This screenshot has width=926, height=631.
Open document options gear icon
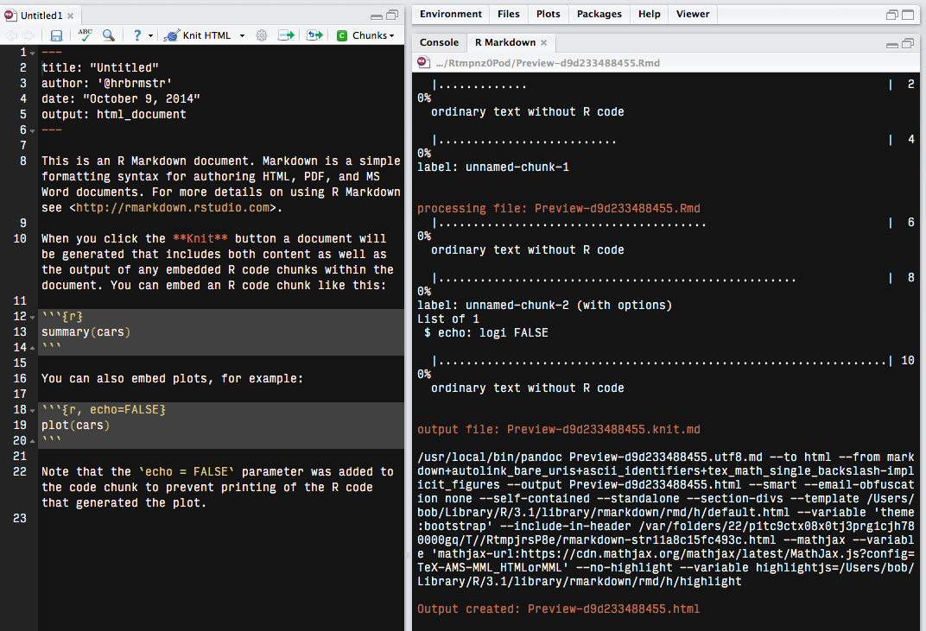[262, 35]
